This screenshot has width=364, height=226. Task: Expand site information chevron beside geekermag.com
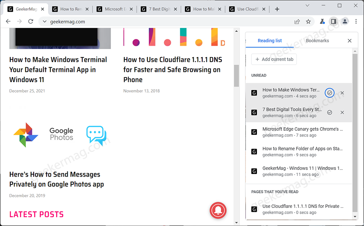(x=44, y=21)
